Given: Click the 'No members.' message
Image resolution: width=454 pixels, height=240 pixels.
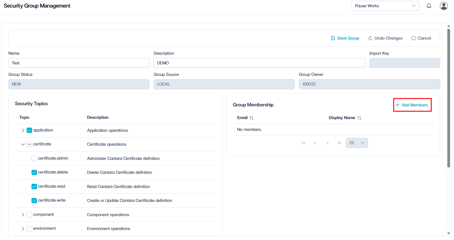Looking at the screenshot, I should pyautogui.click(x=249, y=130).
